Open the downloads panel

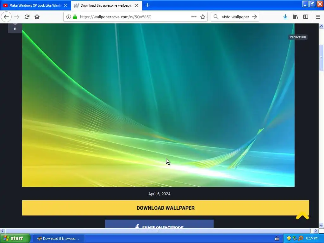(285, 17)
